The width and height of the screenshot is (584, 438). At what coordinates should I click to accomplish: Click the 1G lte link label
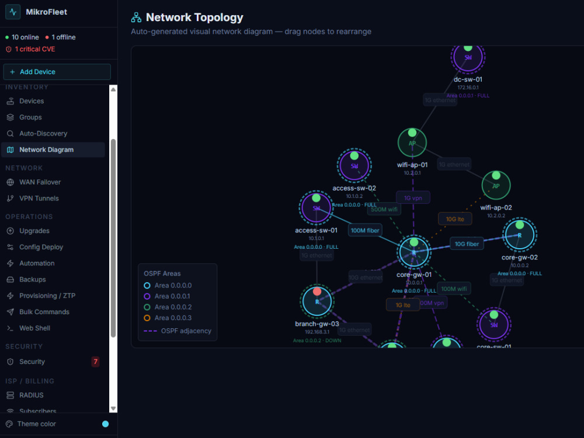pyautogui.click(x=403, y=305)
